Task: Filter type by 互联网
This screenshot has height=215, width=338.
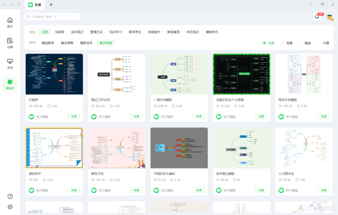Action: tap(59, 32)
